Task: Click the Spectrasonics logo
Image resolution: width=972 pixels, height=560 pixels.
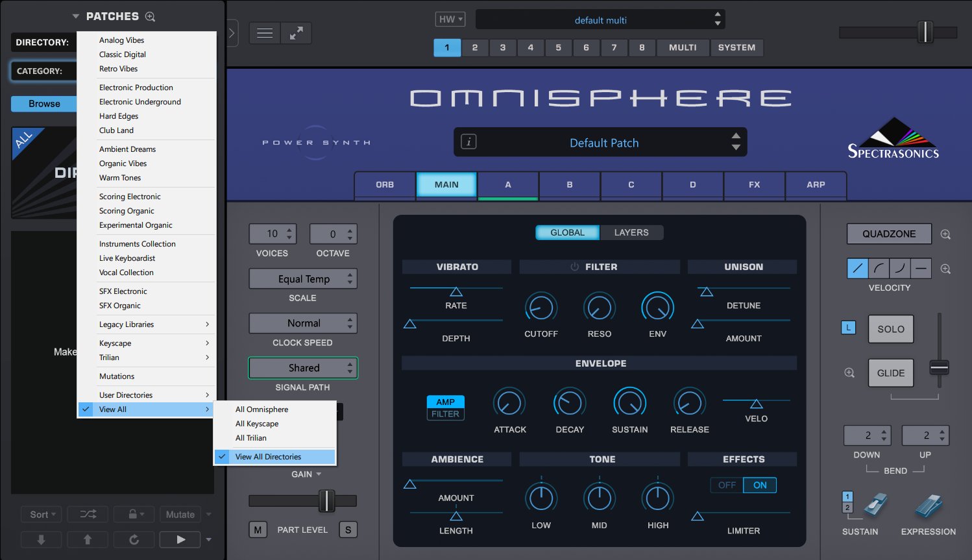Action: pos(893,138)
